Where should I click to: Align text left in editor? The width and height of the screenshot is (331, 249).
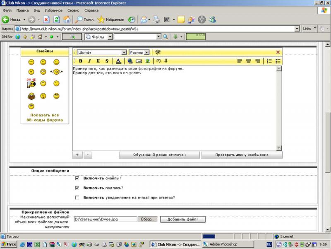tap(240, 61)
